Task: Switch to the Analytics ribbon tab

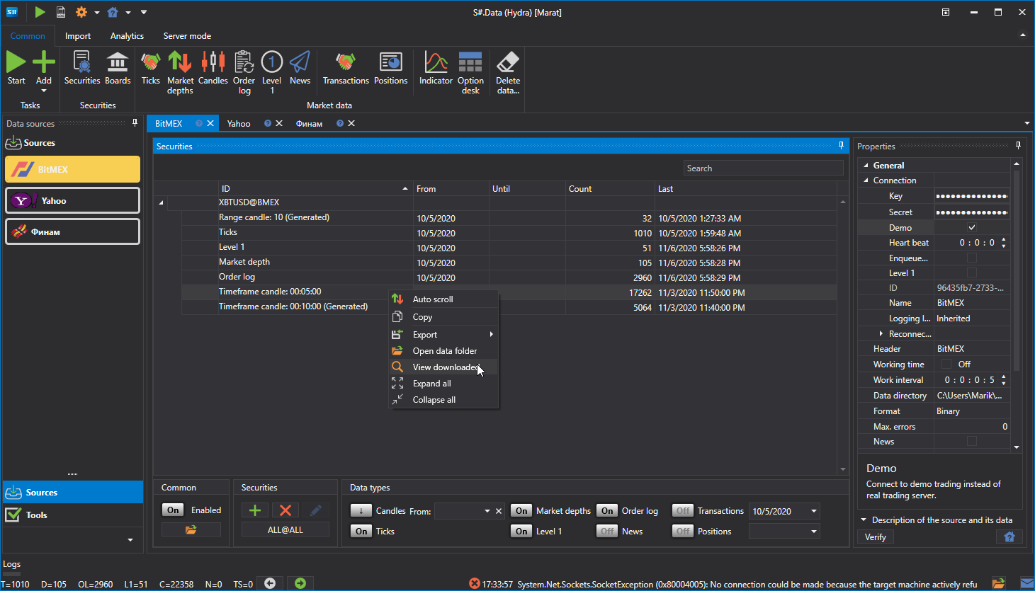Action: coord(127,36)
